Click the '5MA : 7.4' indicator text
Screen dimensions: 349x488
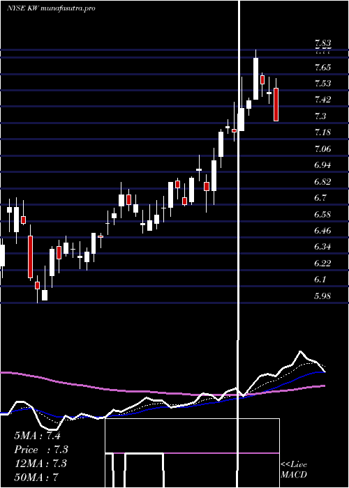(37, 436)
